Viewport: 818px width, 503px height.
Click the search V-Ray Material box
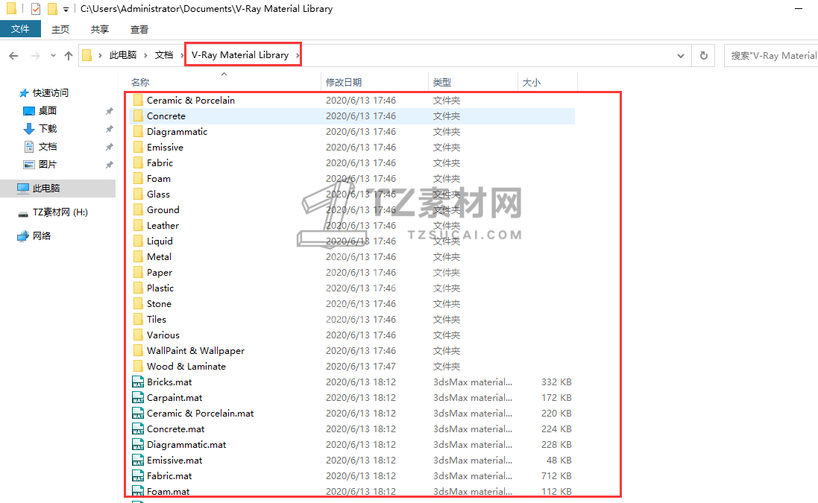pos(772,56)
